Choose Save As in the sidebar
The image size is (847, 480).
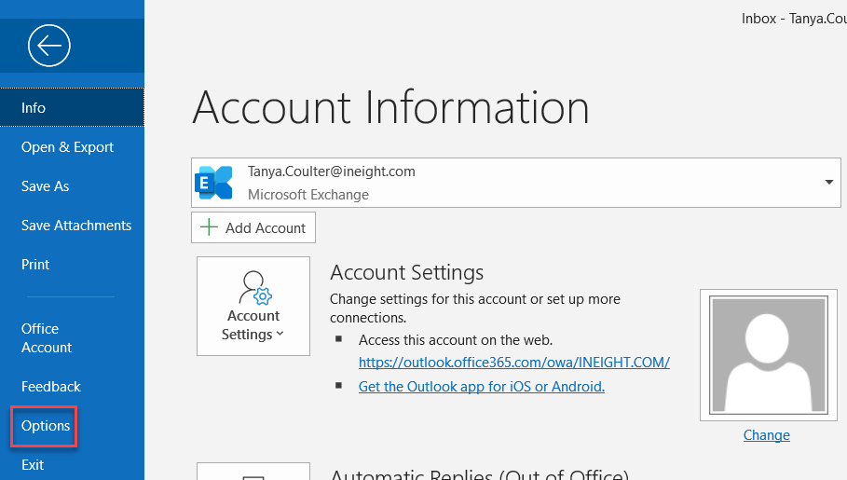coord(46,186)
